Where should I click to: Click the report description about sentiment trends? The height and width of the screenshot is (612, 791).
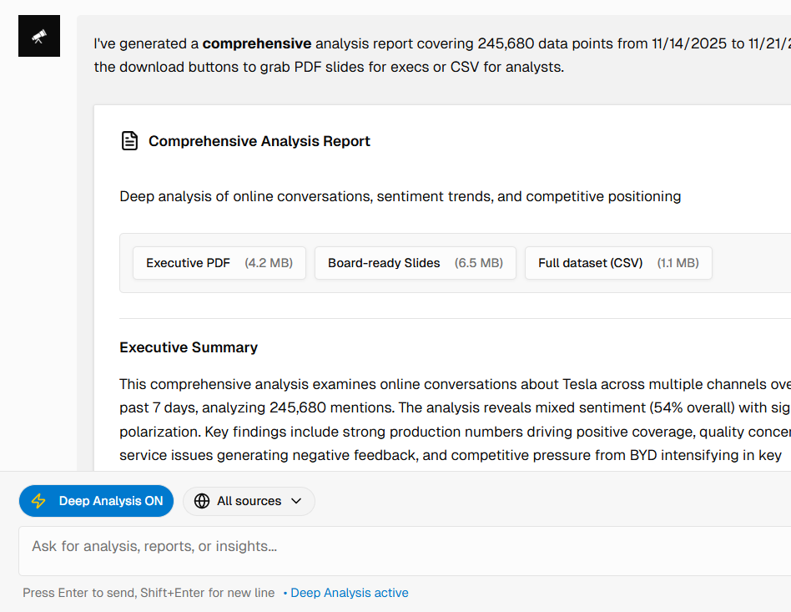(400, 196)
